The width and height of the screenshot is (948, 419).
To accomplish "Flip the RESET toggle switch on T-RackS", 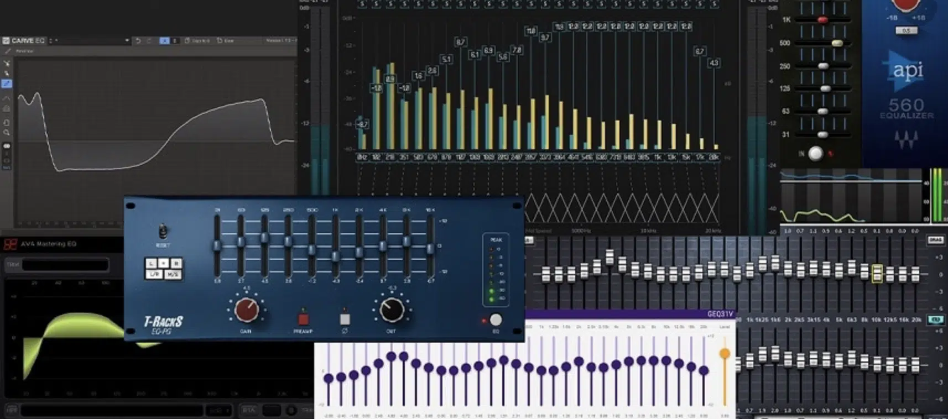I will pos(163,231).
